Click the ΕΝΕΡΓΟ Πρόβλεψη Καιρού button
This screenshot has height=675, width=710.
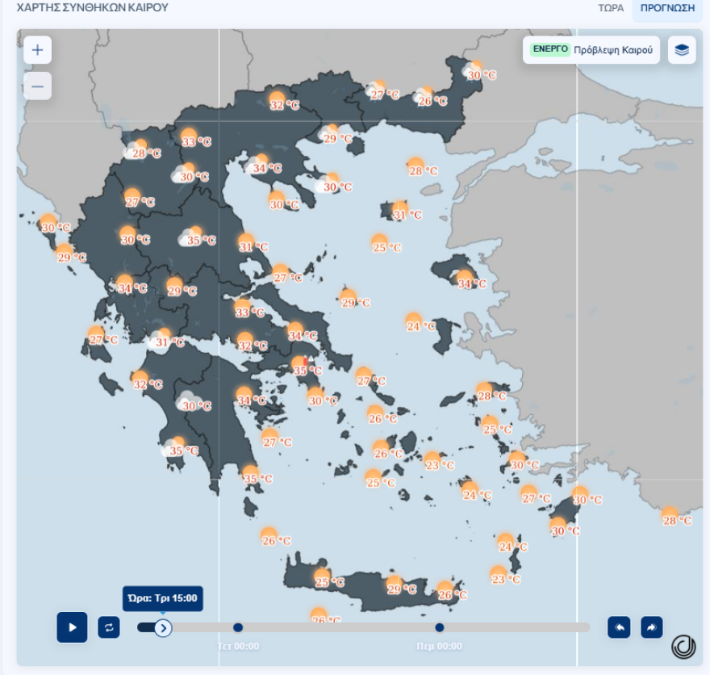591,50
